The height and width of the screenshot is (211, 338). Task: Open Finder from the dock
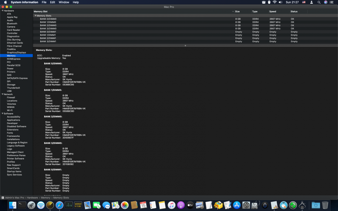point(13,205)
